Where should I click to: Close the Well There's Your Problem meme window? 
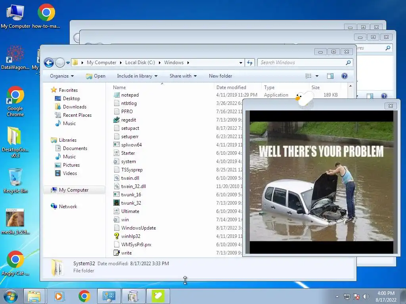391,106
